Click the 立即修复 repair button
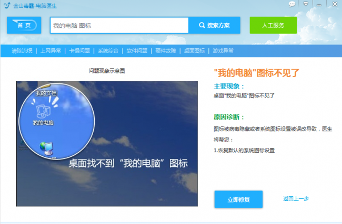This screenshot has width=342, height=224. 238,199
